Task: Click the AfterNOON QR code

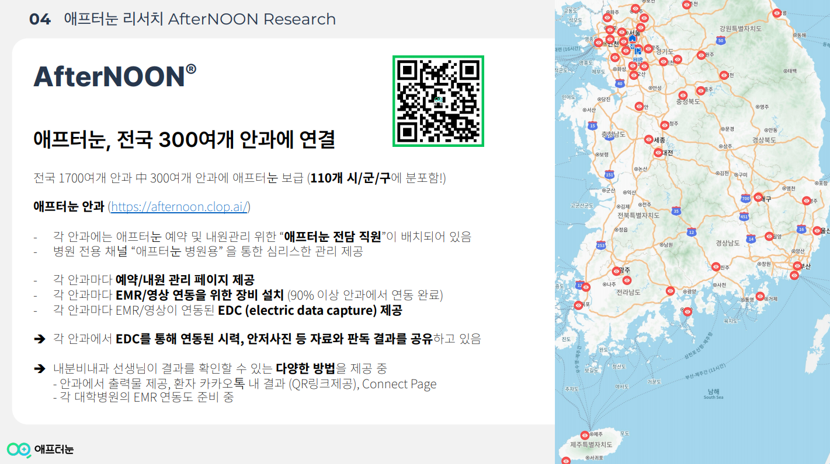Action: 438,101
